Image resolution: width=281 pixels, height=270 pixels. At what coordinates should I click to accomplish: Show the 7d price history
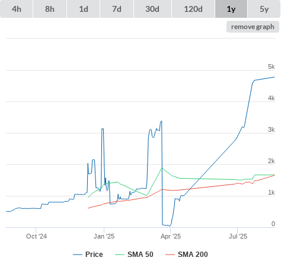[x=117, y=9]
